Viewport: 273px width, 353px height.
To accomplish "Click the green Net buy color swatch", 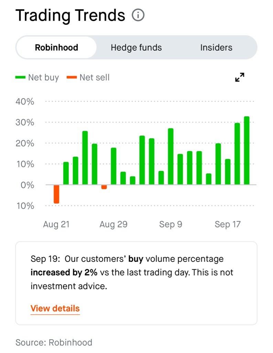I will pyautogui.click(x=20, y=78).
